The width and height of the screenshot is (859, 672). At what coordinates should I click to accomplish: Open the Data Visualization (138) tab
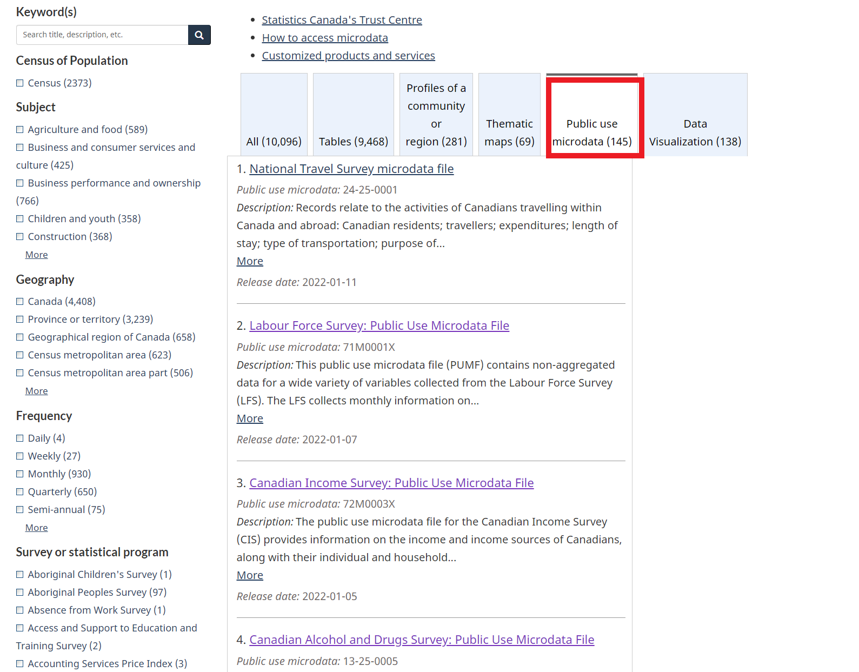pos(695,115)
